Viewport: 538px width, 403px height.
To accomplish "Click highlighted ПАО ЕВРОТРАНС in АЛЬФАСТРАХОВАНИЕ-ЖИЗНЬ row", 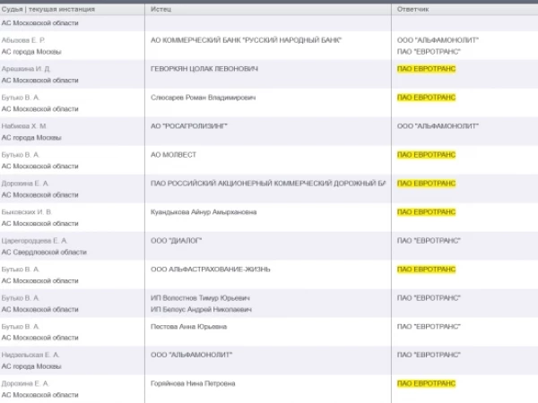I will pos(426,270).
